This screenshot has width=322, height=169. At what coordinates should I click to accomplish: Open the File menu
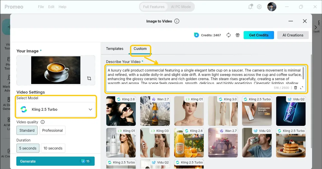(41, 7)
